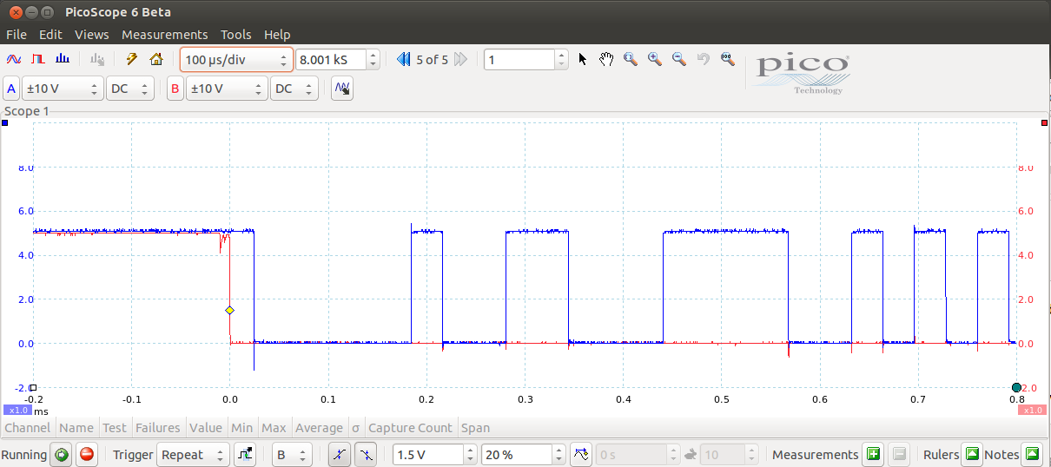Open Channel B ±10 V range dropdown

(x=227, y=89)
